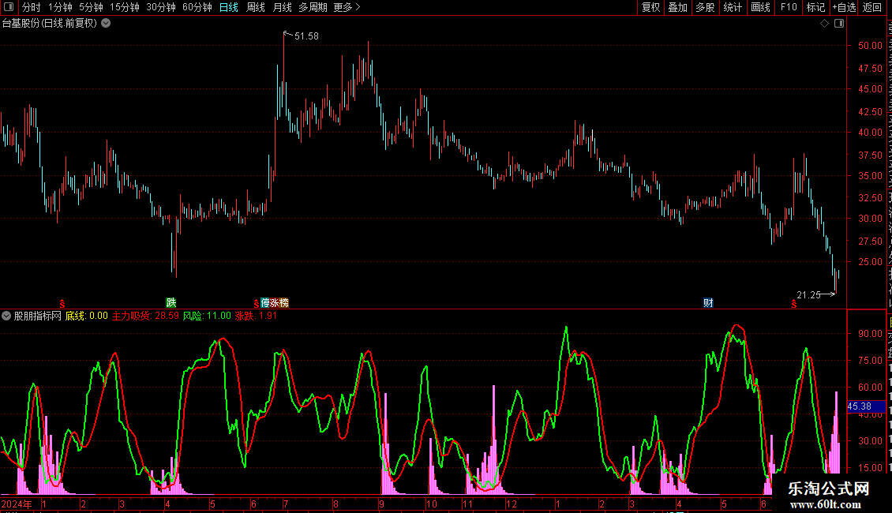Open the F10 company info

pos(789,7)
